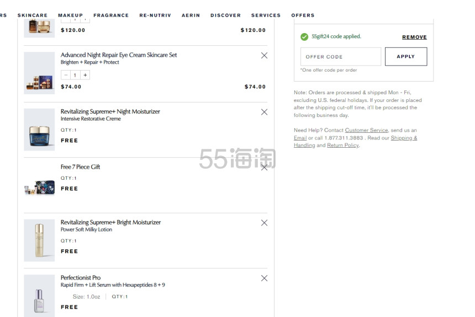The width and height of the screenshot is (475, 317).
Task: Open the Return Policy link
Action: click(343, 145)
